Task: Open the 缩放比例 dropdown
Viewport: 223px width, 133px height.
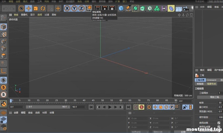Action: (x=161, y=132)
